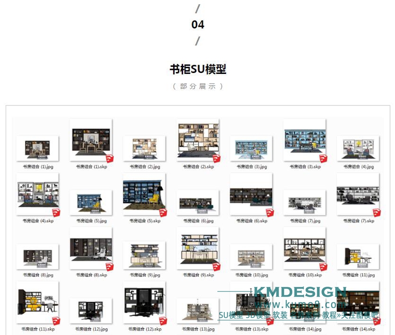Select the 书房组合 (7).jpg image thumbnail
This screenshot has width=395, height=335.
click(305, 202)
